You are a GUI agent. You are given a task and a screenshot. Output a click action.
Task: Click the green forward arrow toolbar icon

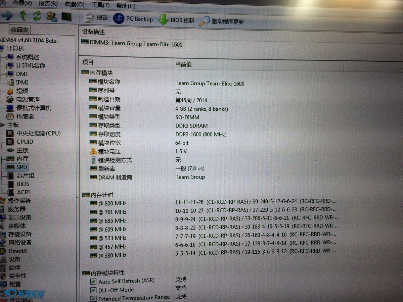[7, 15]
